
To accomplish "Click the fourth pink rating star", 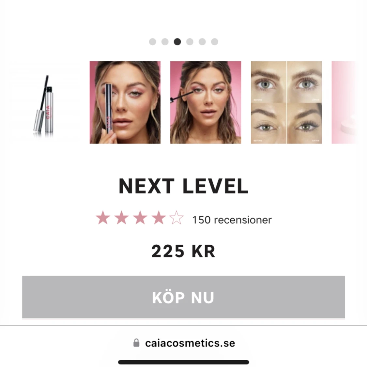I will [x=159, y=218].
